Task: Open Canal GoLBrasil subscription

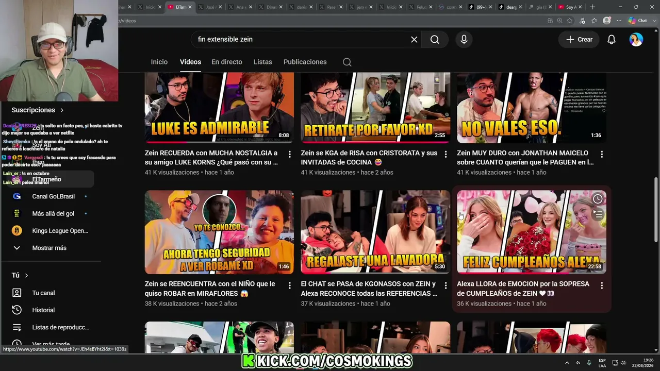Action: tap(51, 196)
